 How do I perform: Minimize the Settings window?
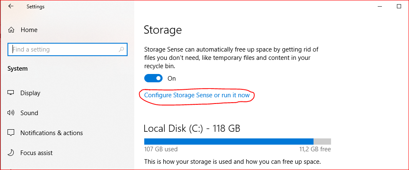tap(379, 6)
